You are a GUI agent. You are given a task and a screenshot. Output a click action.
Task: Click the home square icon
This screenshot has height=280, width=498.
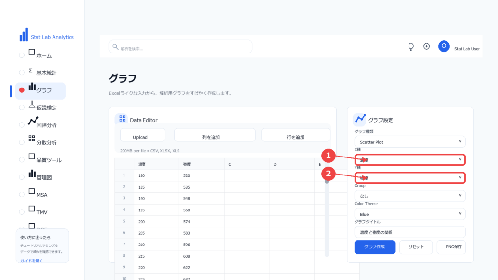pos(32,52)
